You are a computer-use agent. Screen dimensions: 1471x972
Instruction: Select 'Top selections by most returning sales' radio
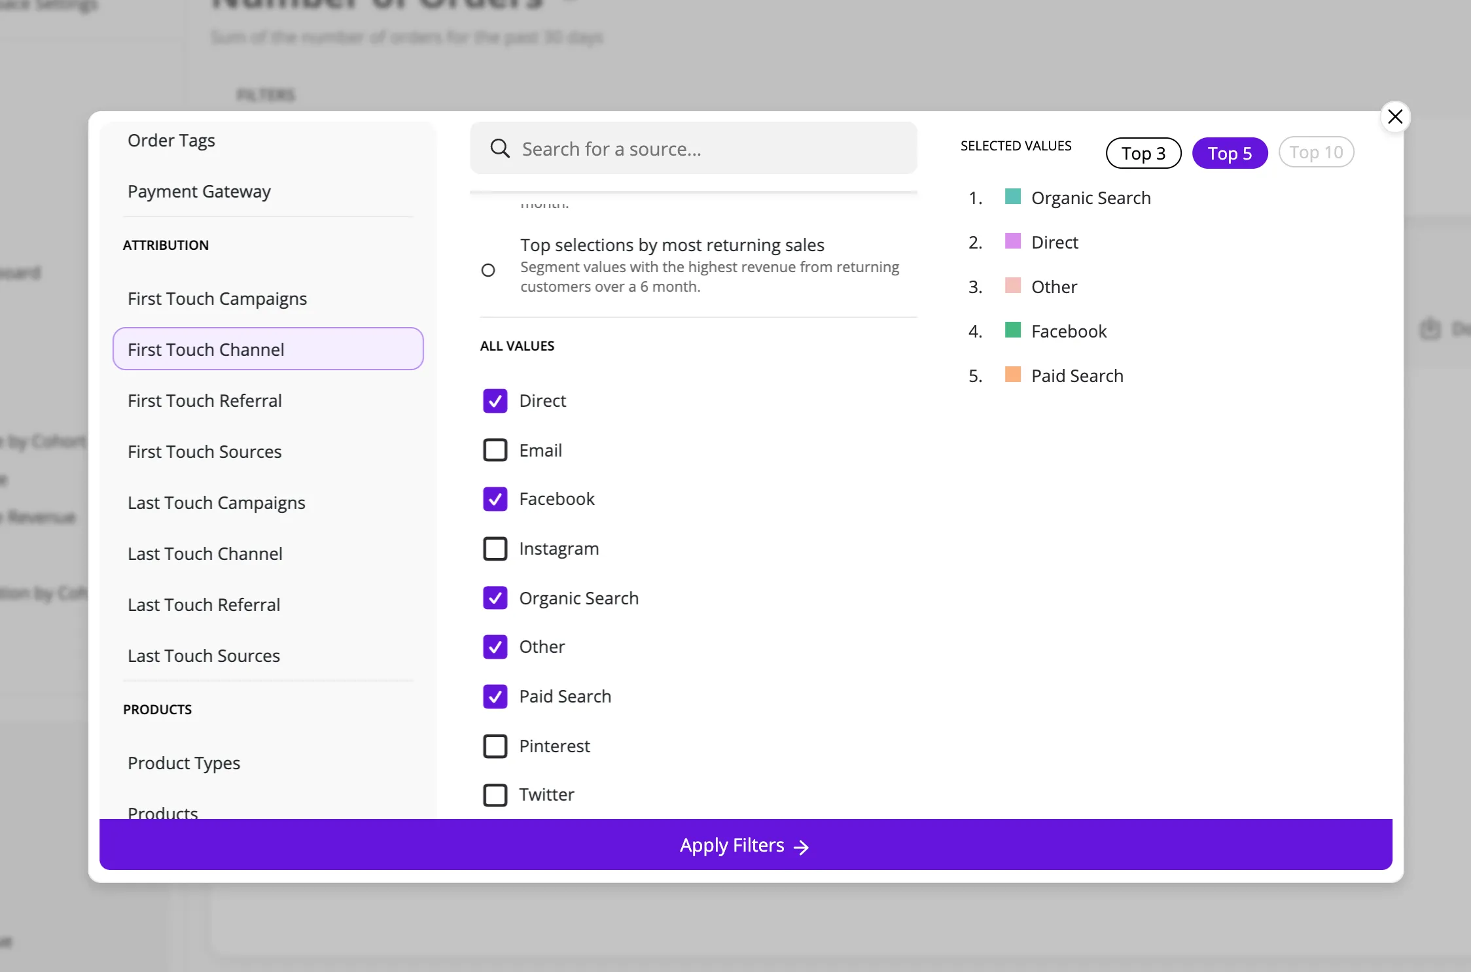(x=488, y=270)
